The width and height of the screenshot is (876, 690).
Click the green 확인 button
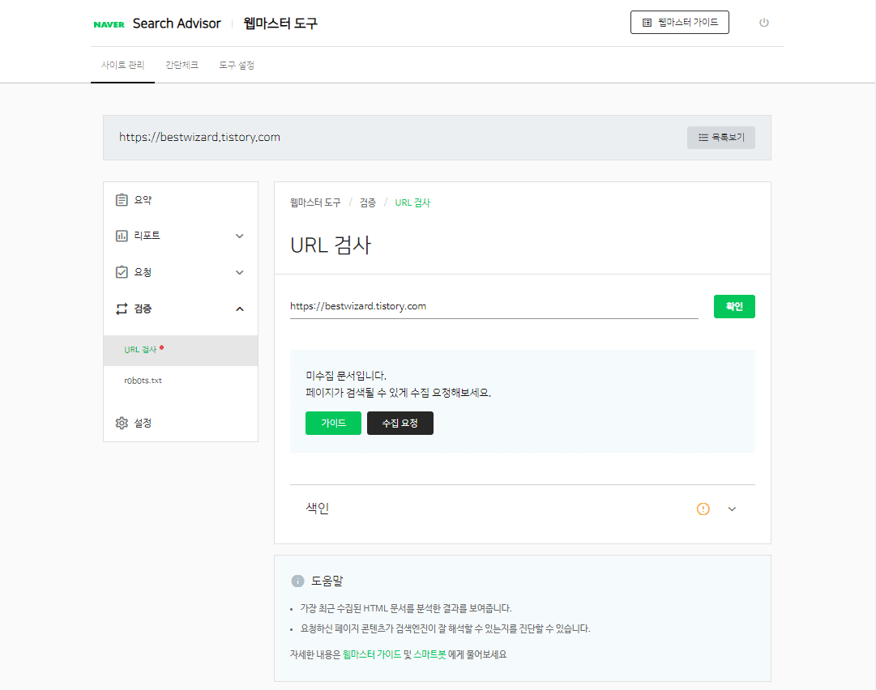(734, 306)
